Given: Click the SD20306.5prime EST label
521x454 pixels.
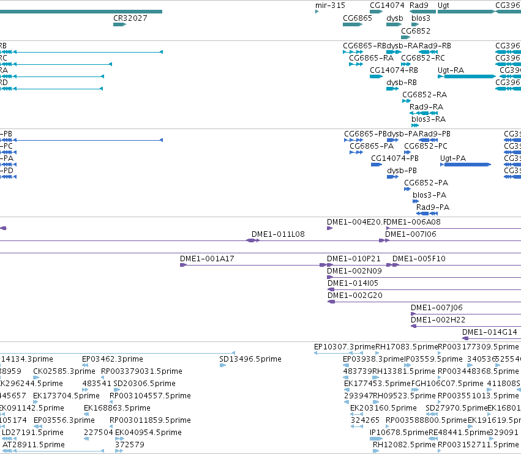Looking at the screenshot, I should [144, 384].
